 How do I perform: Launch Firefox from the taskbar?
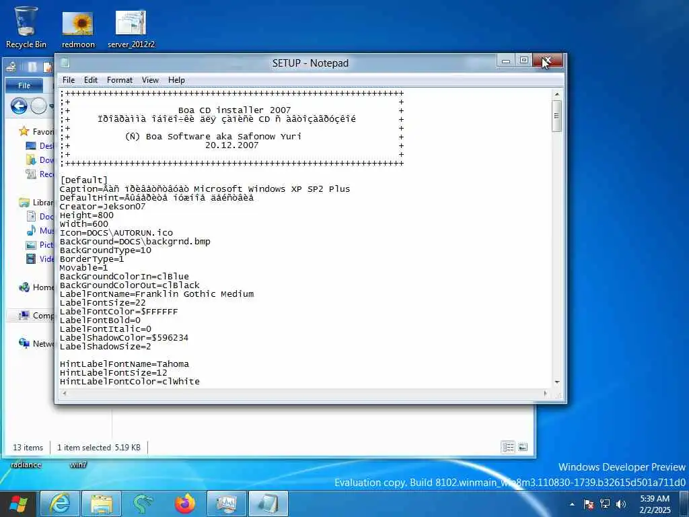[x=185, y=504]
